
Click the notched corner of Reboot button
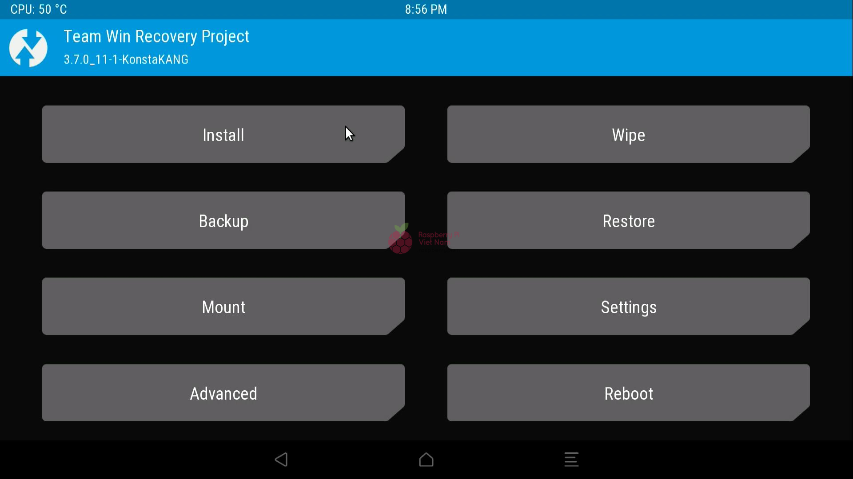(801, 413)
